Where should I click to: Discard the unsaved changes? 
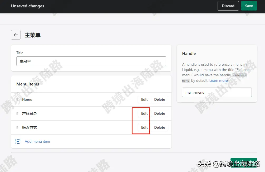(x=228, y=6)
